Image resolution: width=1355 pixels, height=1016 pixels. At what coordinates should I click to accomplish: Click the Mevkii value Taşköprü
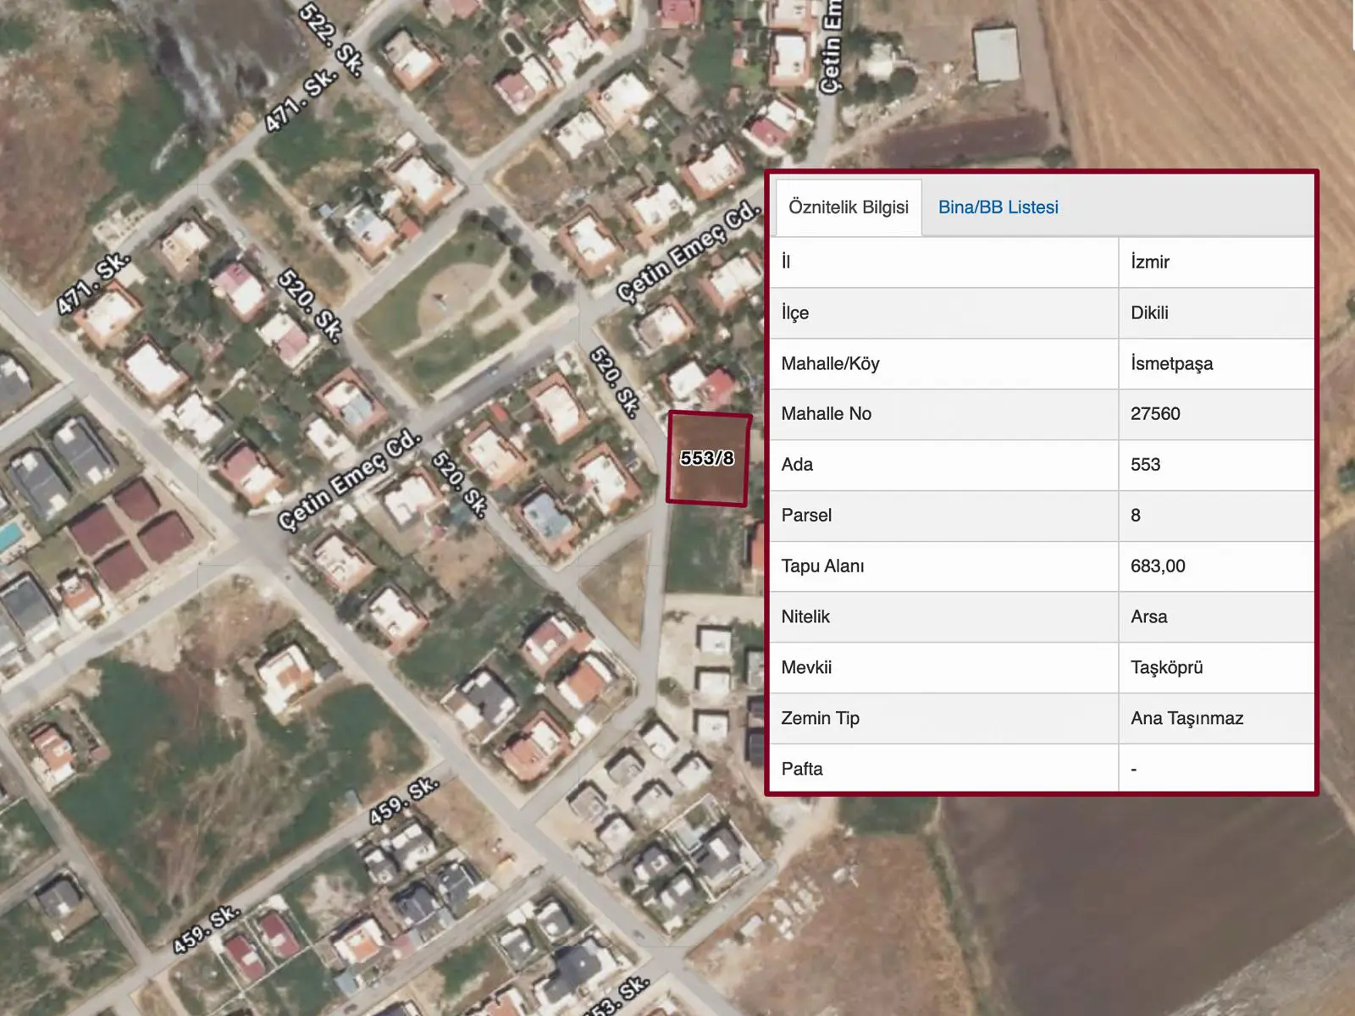pyautogui.click(x=1166, y=667)
